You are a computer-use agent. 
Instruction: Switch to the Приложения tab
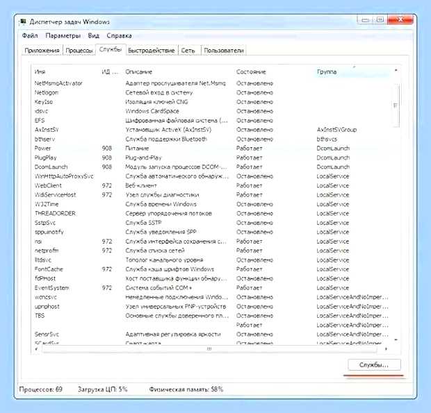click(42, 51)
